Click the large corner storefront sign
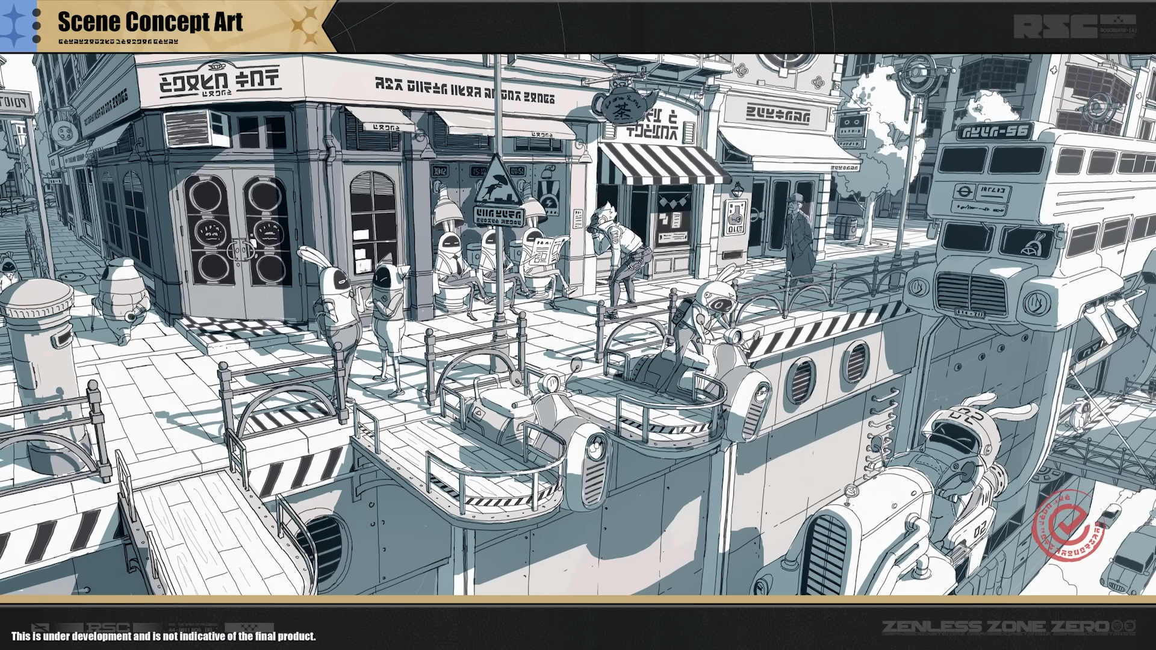The height and width of the screenshot is (650, 1156). pos(220,81)
